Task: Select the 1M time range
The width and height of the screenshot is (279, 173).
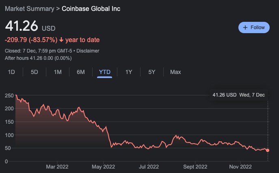Action: (58, 72)
